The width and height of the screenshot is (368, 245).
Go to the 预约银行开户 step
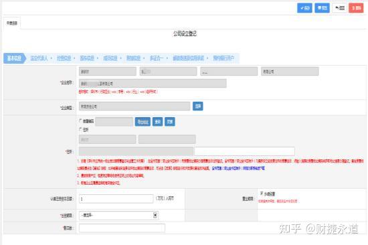pos(223,58)
